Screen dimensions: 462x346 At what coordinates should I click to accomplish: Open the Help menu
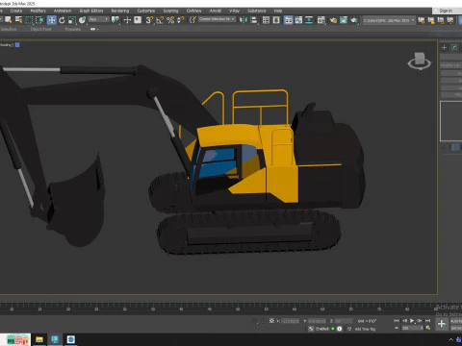tap(278, 11)
